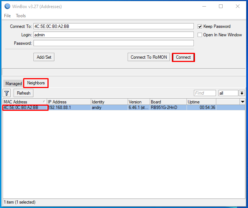This screenshot has width=248, height=208.
Task: Switch to the Managed tab
Action: (x=14, y=84)
